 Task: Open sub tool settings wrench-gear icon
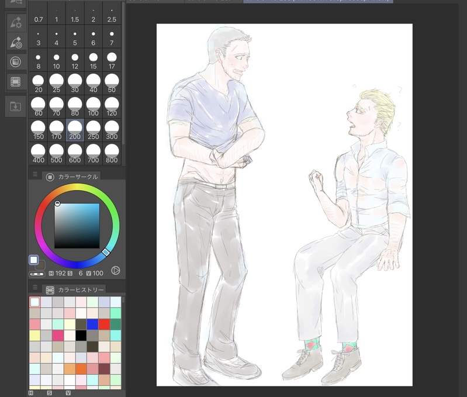(16, 23)
